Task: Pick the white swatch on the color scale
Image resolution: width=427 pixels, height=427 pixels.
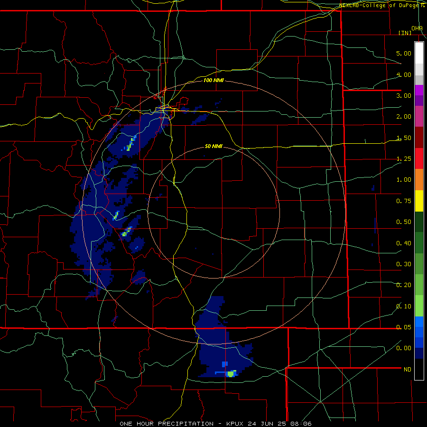Action: [x=419, y=53]
